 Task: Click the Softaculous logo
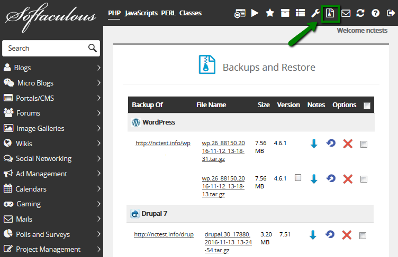[51, 17]
